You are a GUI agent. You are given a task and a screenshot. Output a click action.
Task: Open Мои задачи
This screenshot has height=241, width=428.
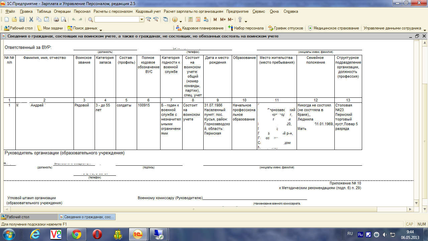click(x=50, y=28)
